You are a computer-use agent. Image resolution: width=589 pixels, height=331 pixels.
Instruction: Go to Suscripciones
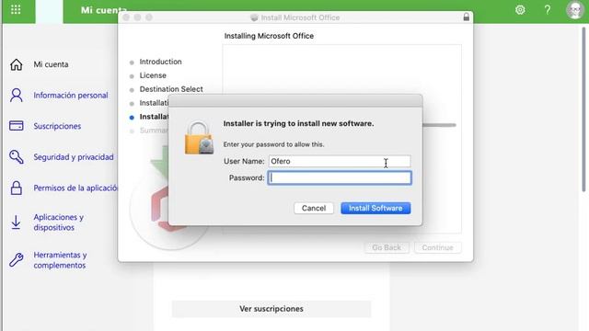(x=57, y=126)
